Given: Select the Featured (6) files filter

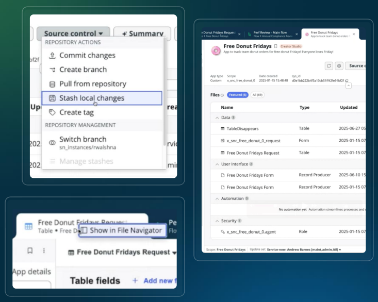Looking at the screenshot, I should tap(238, 95).
